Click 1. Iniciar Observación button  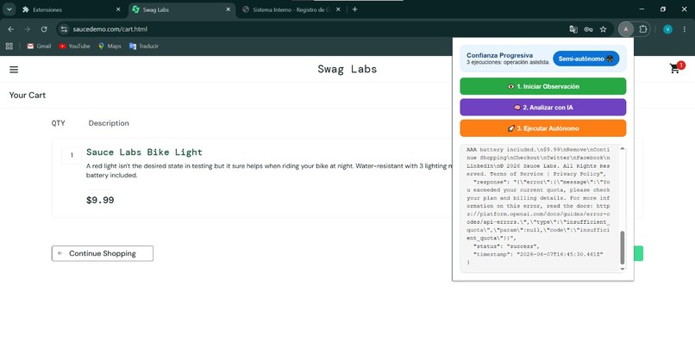tap(543, 86)
